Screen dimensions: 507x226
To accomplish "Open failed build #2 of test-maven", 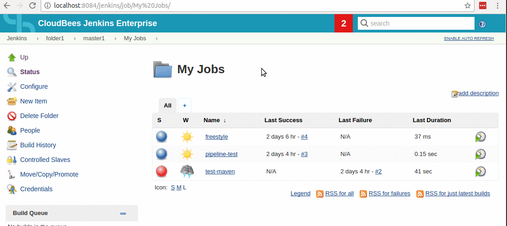I will 378,172.
